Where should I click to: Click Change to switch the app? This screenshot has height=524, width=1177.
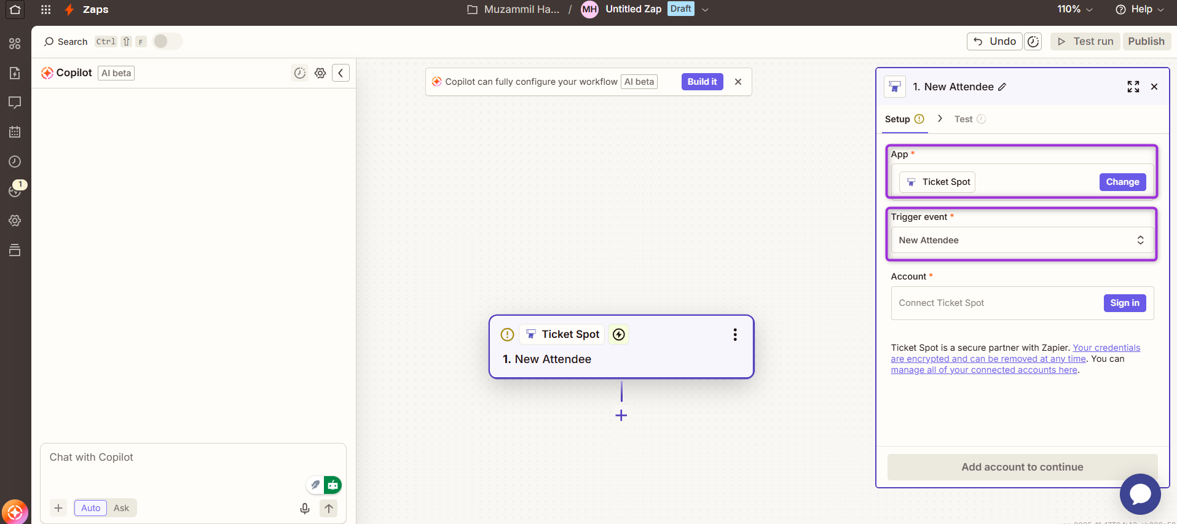point(1122,182)
